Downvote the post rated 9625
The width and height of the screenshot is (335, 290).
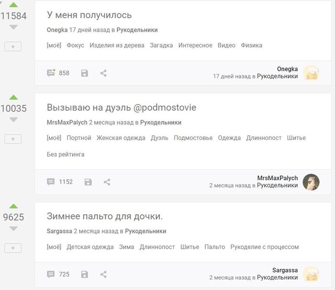point(13,229)
